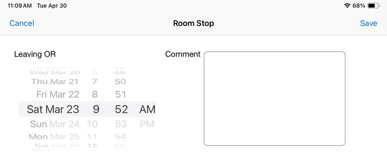Tap the selected AM period
Image resolution: width=387 pixels, height=165 pixels.
point(147,109)
